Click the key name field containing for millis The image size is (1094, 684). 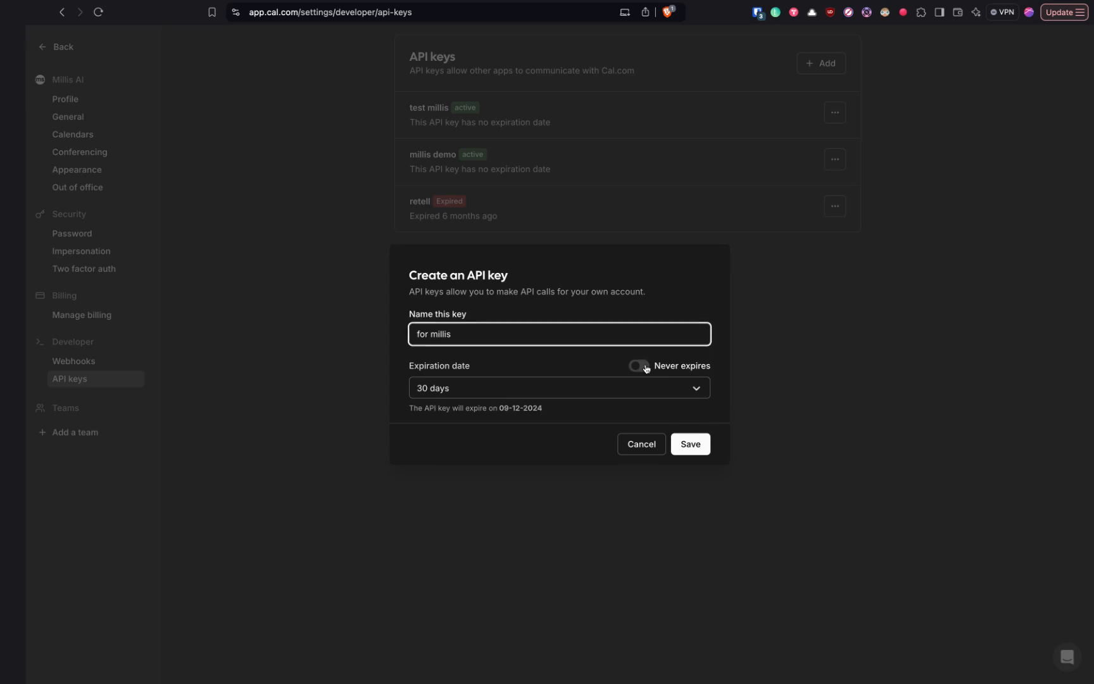559,334
